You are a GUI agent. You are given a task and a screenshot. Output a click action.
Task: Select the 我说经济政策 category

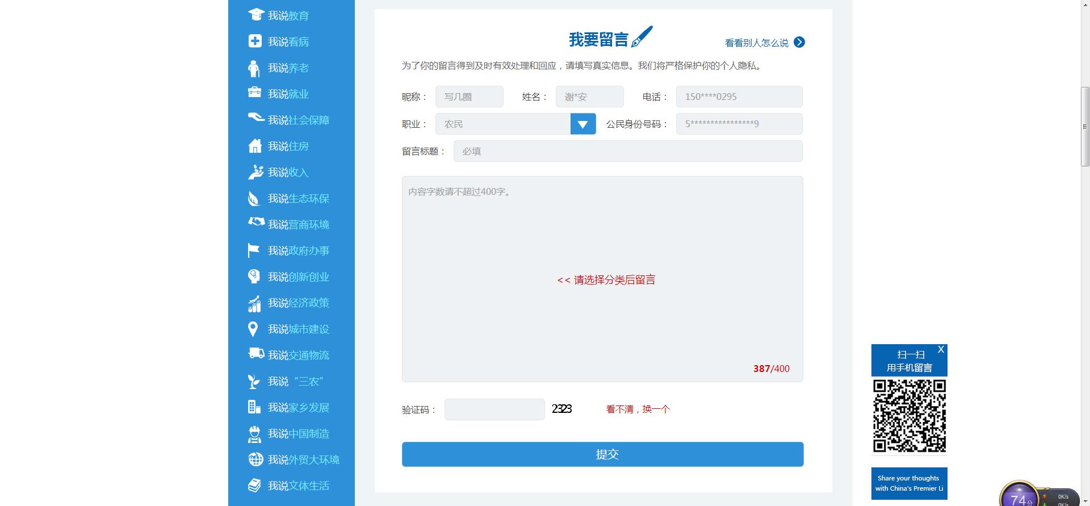[298, 303]
